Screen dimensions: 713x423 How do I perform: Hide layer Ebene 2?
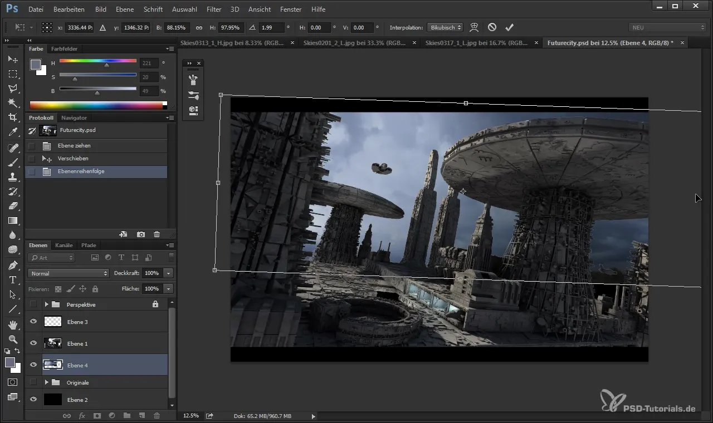coord(33,400)
